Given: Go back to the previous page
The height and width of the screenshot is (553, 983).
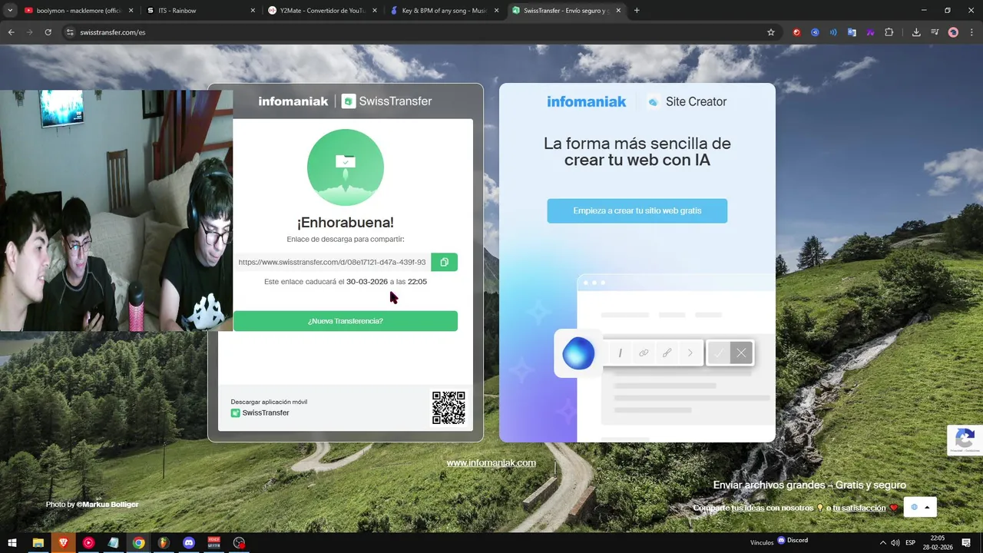Looking at the screenshot, I should [x=11, y=32].
